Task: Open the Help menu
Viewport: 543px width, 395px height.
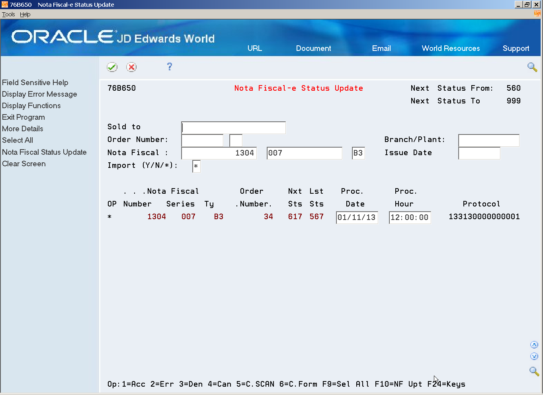Action: (25, 14)
